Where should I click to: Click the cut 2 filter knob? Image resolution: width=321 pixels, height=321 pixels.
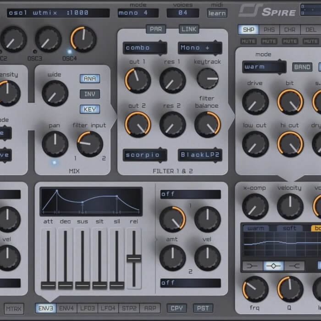(x=138, y=124)
